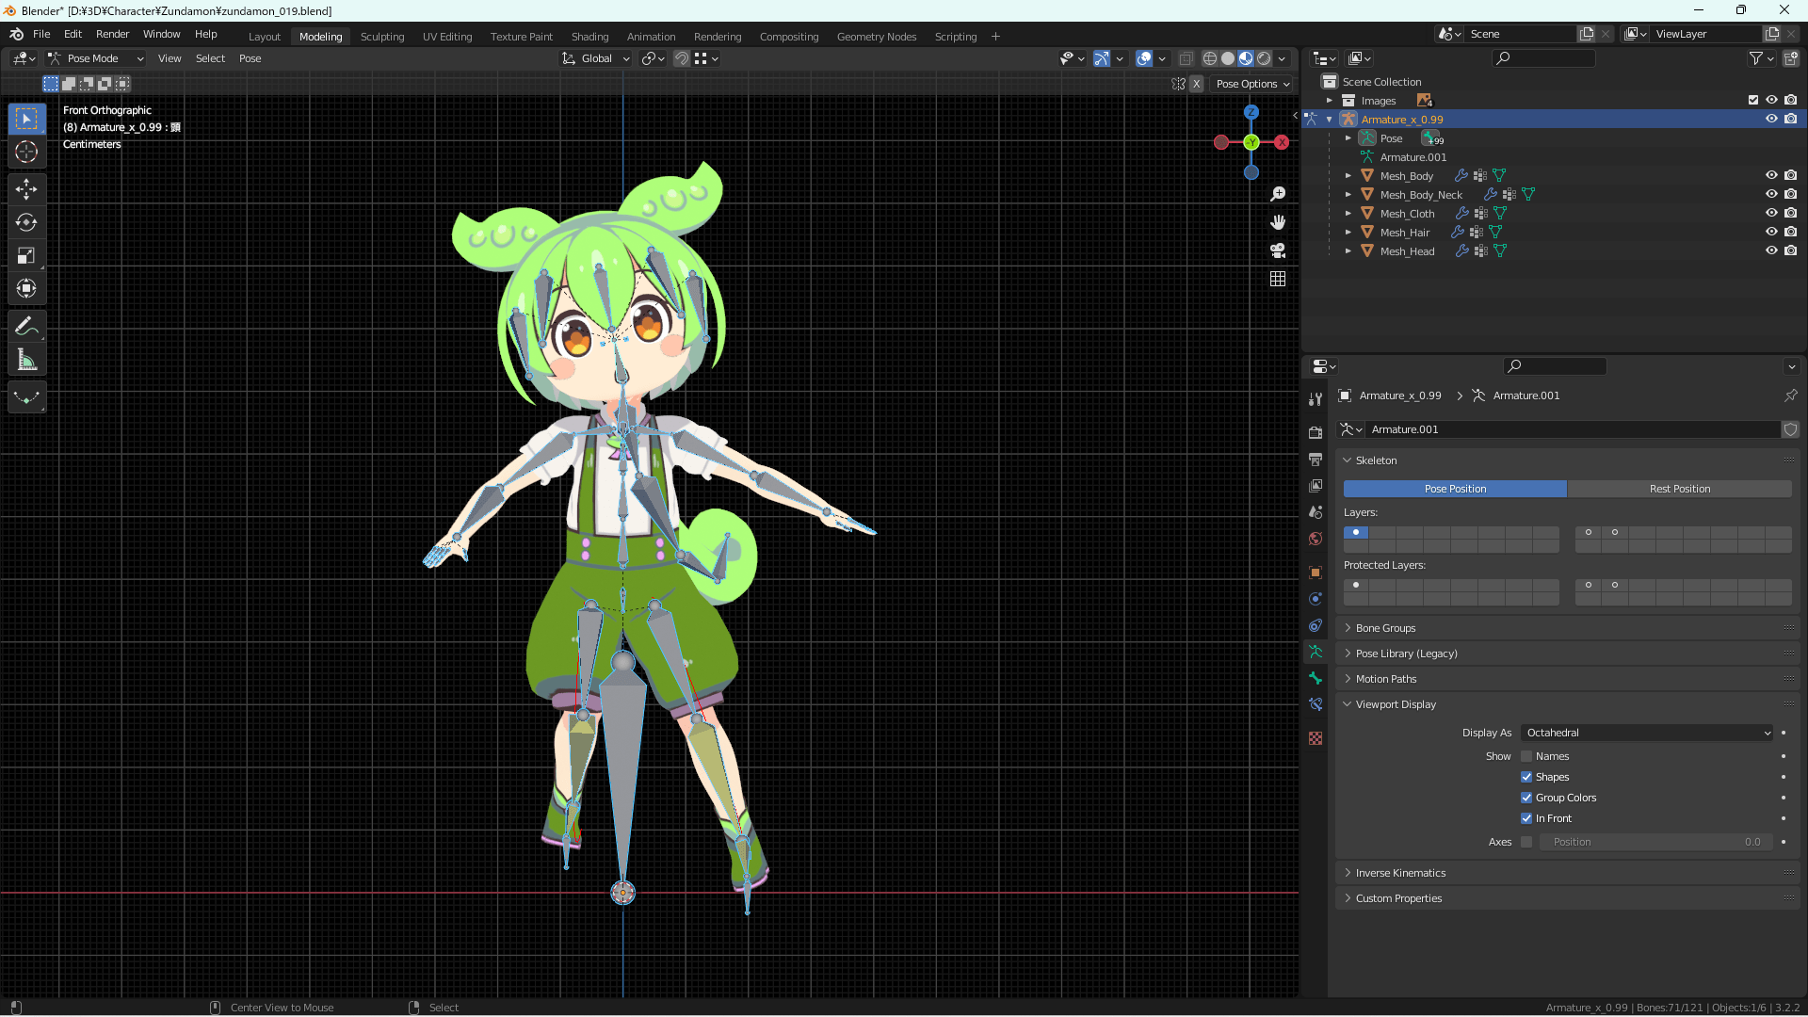Disable the Names checkbox under Show
This screenshot has width=1808, height=1017.
[1526, 756]
